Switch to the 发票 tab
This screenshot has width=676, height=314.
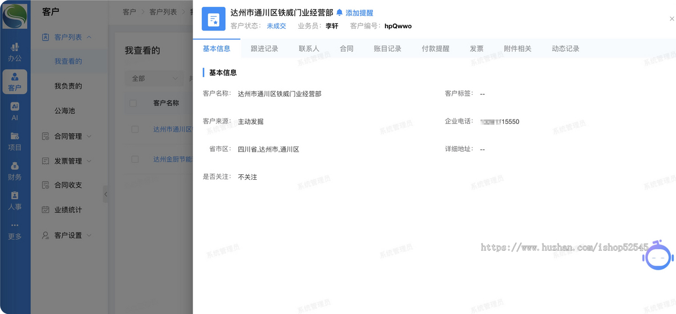coord(477,48)
